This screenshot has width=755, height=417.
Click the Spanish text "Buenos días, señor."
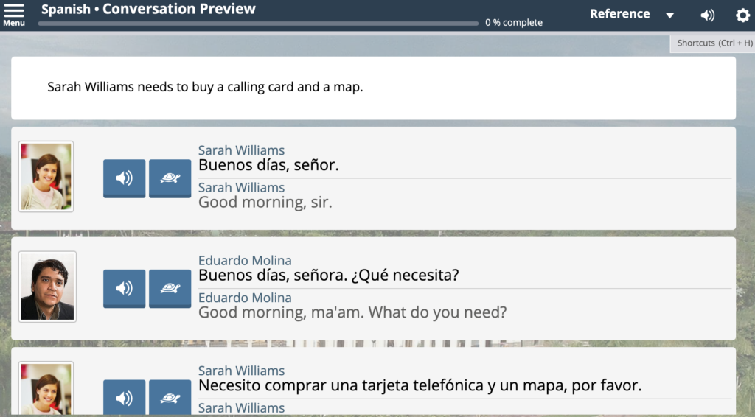pyautogui.click(x=268, y=165)
